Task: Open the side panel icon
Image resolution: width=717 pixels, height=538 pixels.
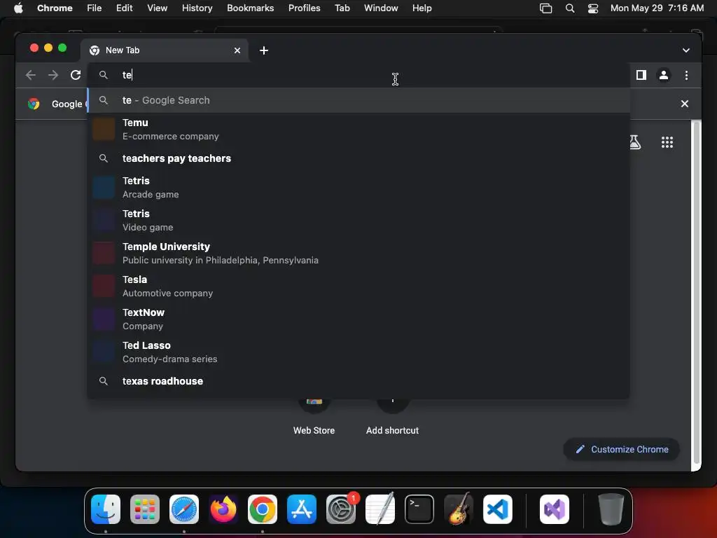Action: coord(641,75)
